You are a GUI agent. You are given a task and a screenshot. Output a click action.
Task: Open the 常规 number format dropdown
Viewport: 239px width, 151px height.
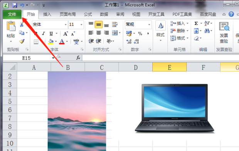[x=149, y=25]
